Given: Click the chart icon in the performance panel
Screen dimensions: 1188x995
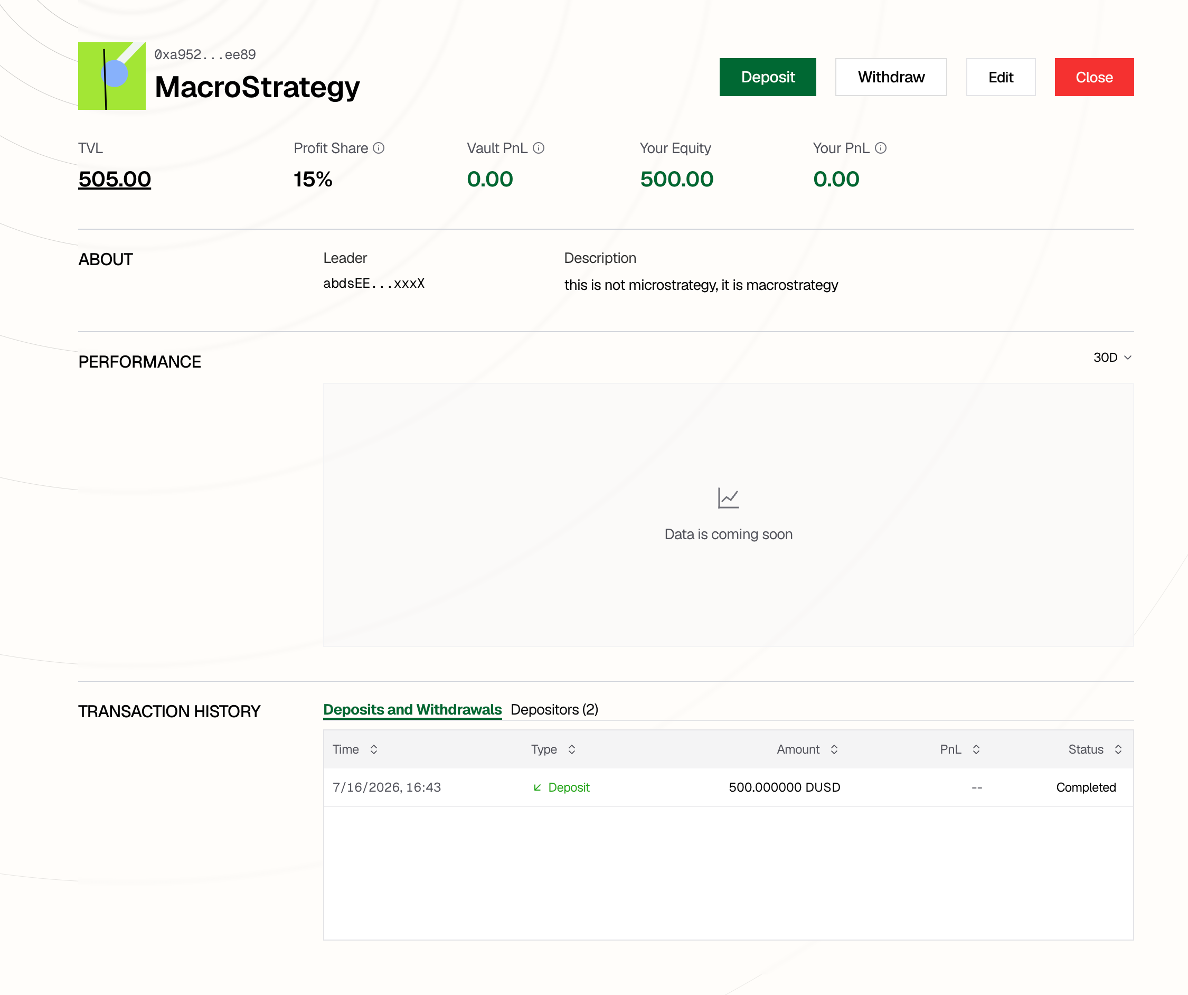Looking at the screenshot, I should (728, 498).
